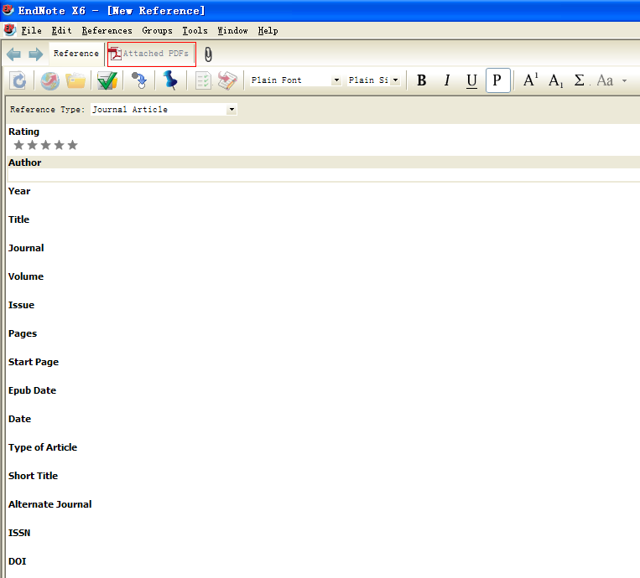Click the EndNote icon beside the File menu
The height and width of the screenshot is (578, 640).
(x=10, y=30)
